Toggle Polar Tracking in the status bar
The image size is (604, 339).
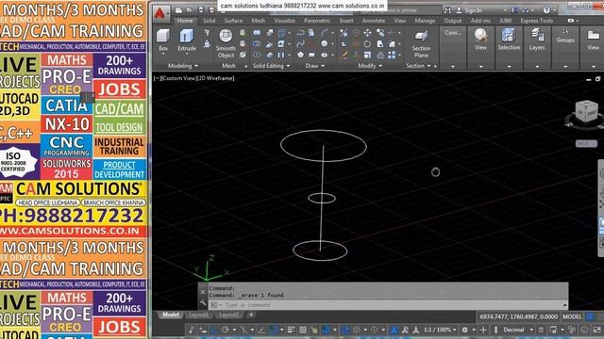(x=226, y=330)
